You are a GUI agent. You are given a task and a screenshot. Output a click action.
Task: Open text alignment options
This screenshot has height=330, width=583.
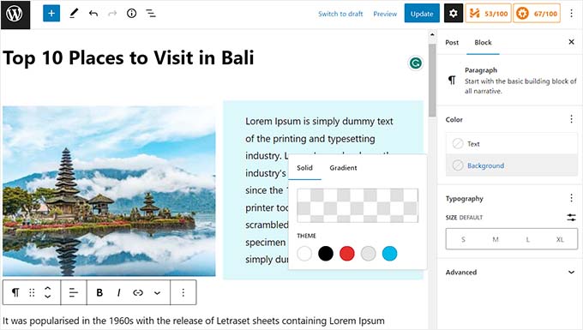click(x=74, y=292)
